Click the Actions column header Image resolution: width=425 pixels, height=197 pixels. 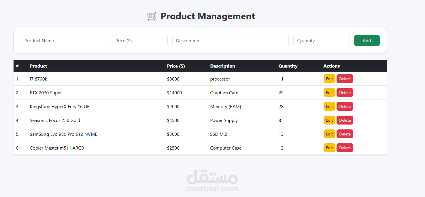click(331, 66)
